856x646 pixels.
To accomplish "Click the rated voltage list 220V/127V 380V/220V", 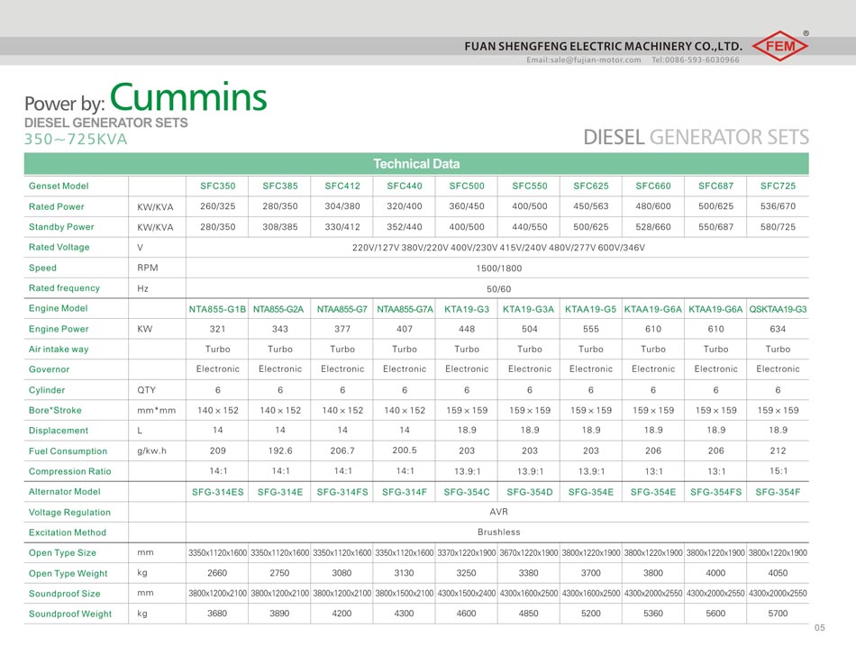I will click(498, 248).
